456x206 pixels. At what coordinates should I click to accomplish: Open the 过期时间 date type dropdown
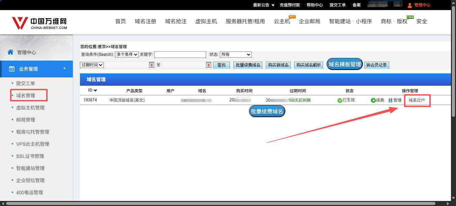tap(92, 65)
